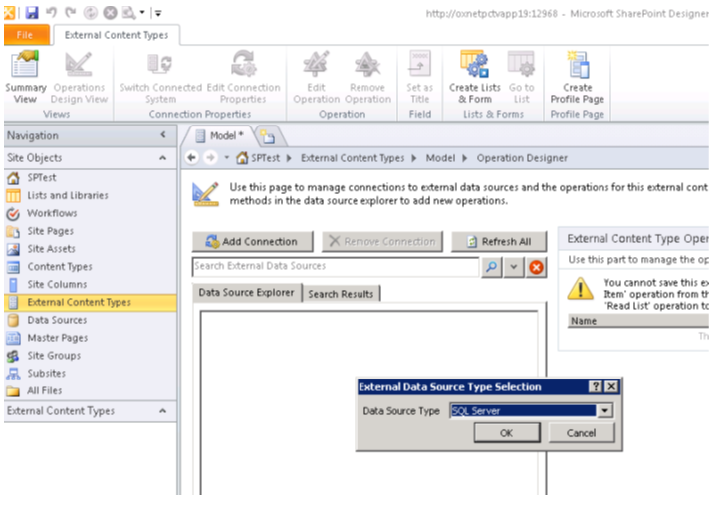Click the Refresh icon in quick access toolbar
The image size is (720, 505).
click(x=91, y=13)
